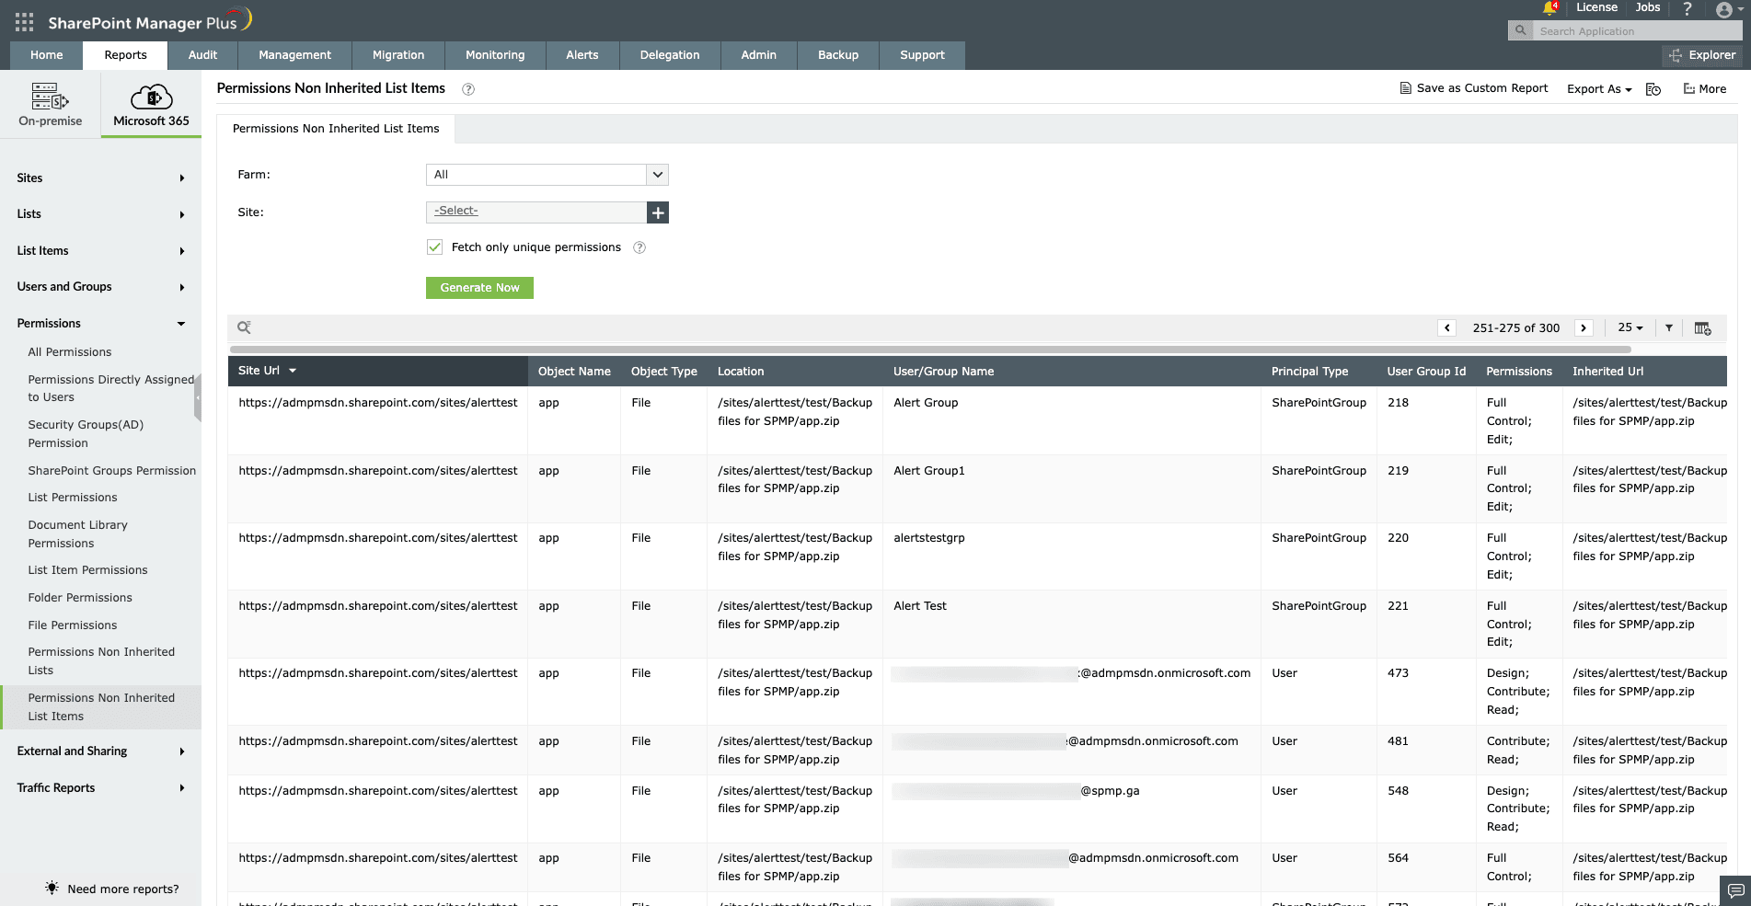The height and width of the screenshot is (906, 1751).
Task: Open List Item Permissions report
Action: coord(87,570)
